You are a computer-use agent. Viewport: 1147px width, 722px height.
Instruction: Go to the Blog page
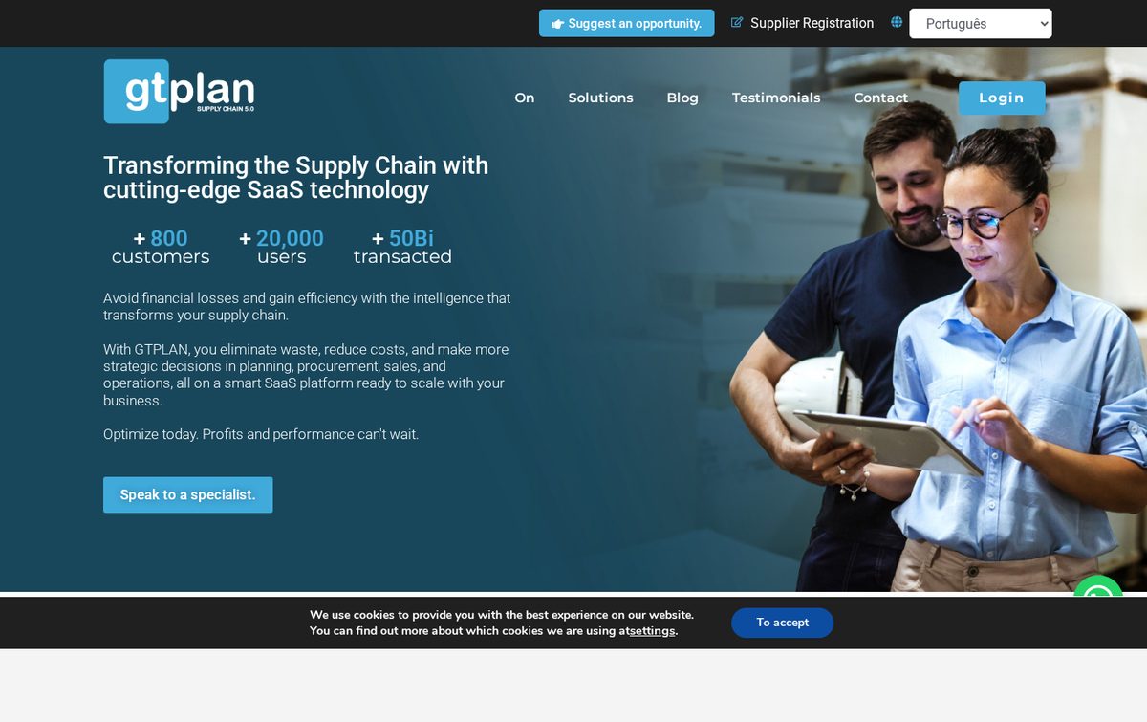[682, 98]
